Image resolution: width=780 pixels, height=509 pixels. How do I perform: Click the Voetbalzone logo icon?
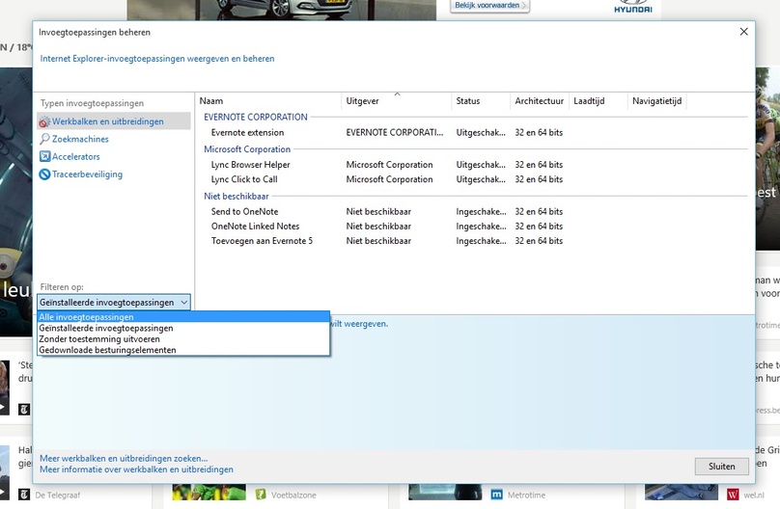[x=261, y=495]
